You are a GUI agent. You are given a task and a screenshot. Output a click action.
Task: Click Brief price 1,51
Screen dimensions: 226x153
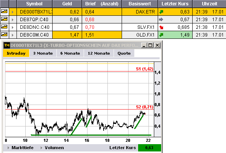coord(89,35)
